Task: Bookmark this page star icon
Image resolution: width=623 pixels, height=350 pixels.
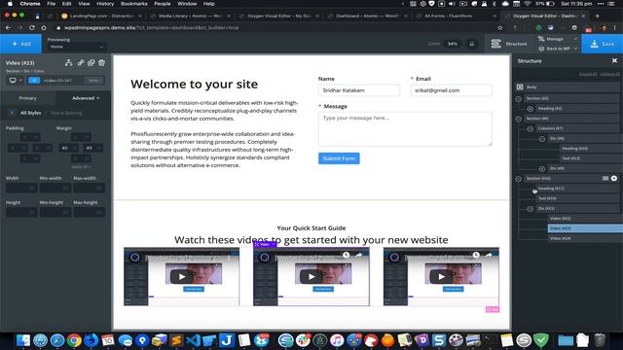Action: coord(500,28)
